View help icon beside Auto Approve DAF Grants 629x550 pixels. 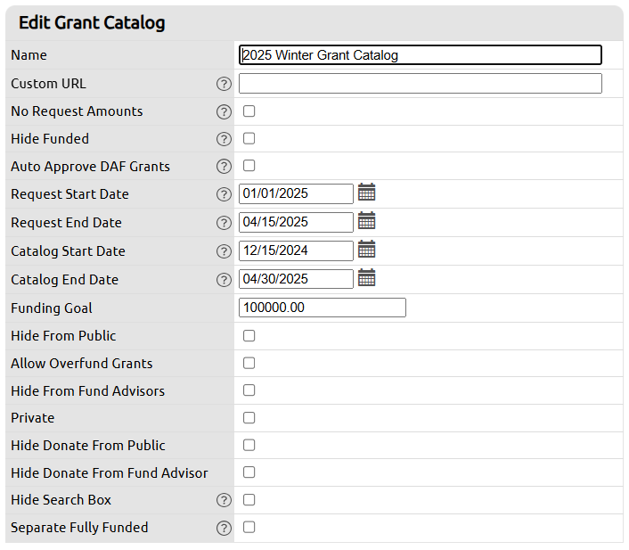224,167
